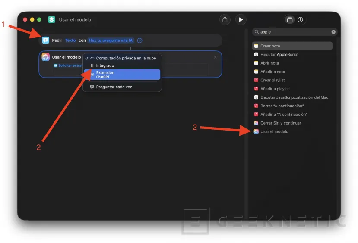Expand the Pedir action options chevron
This screenshot has width=358, height=243.
tap(140, 40)
